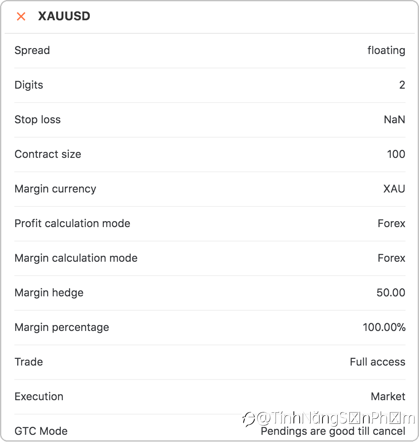Click the Margin currency label
The width and height of the screenshot is (419, 442).
click(x=55, y=189)
